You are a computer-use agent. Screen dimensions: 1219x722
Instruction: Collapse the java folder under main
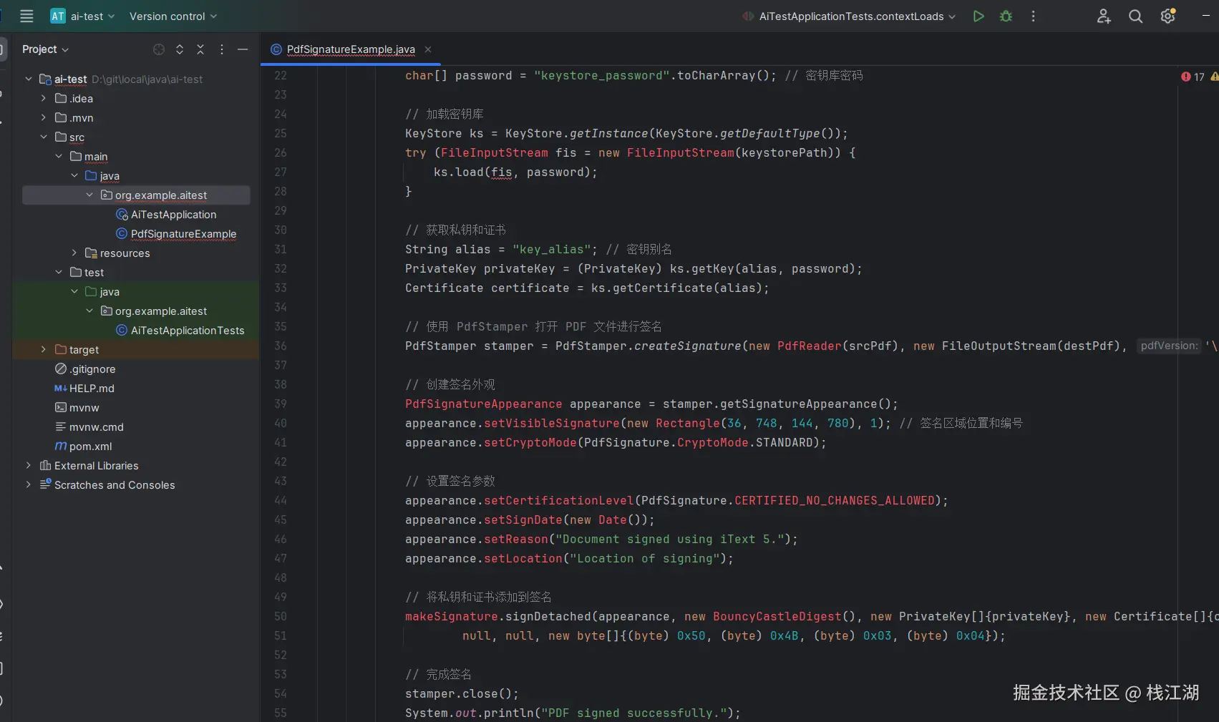74,175
